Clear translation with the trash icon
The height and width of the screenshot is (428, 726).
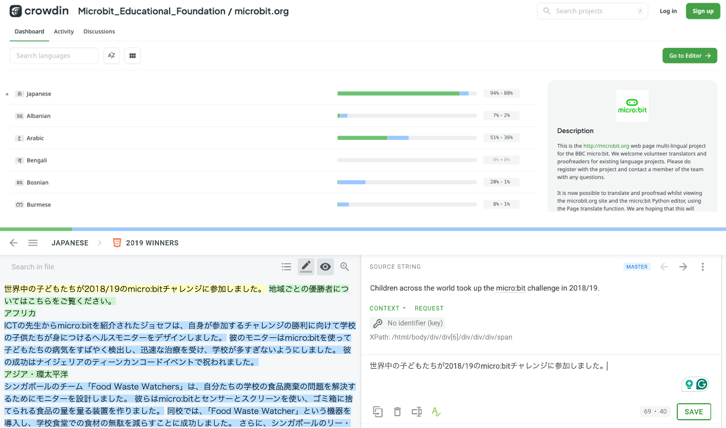[397, 411]
